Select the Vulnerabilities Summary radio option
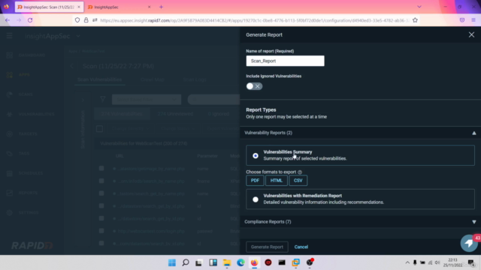 [x=256, y=155]
